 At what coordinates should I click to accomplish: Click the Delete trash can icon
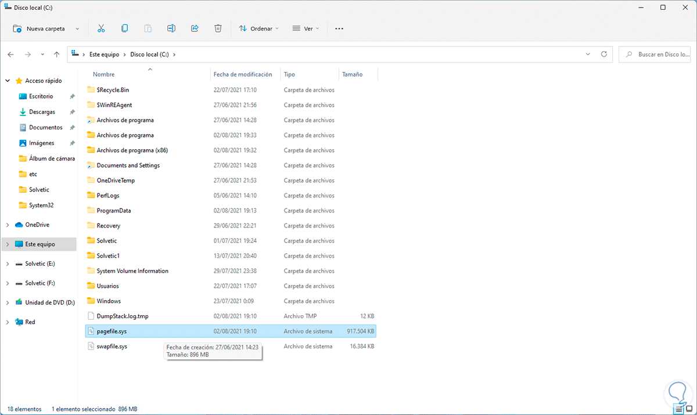click(218, 28)
